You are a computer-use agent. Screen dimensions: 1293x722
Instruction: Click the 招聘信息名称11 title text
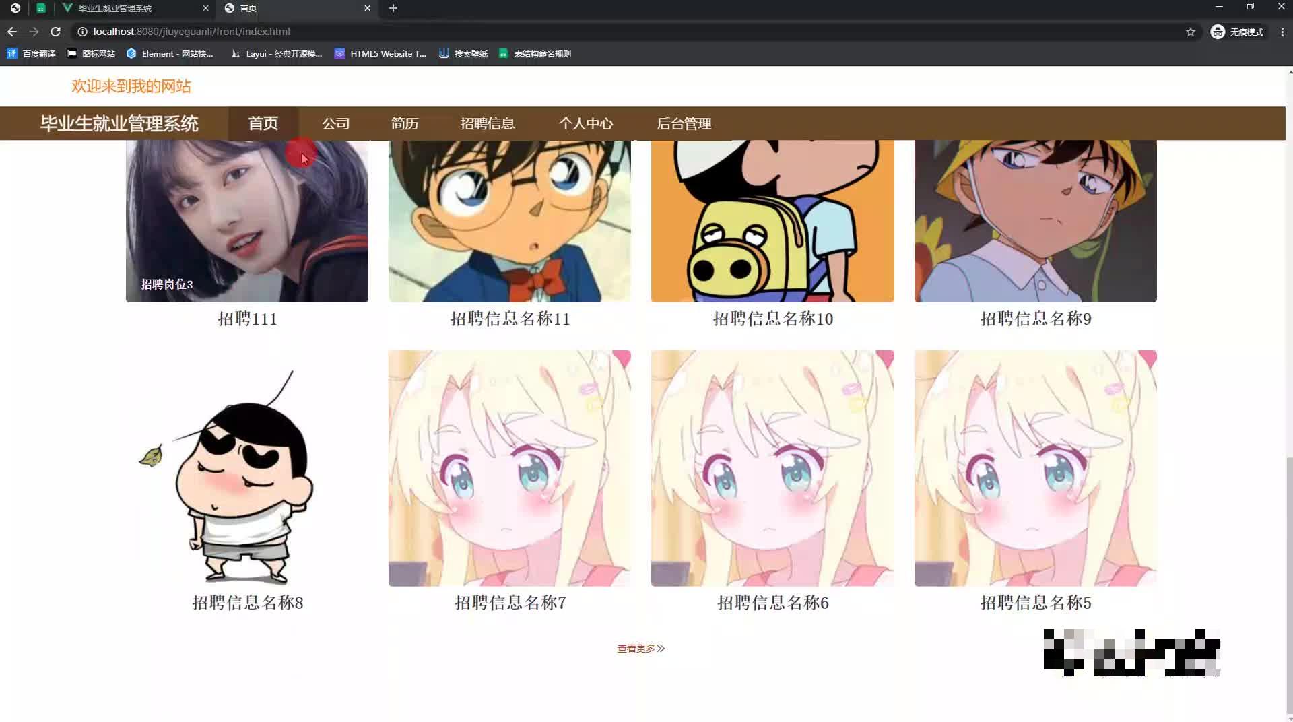510,319
